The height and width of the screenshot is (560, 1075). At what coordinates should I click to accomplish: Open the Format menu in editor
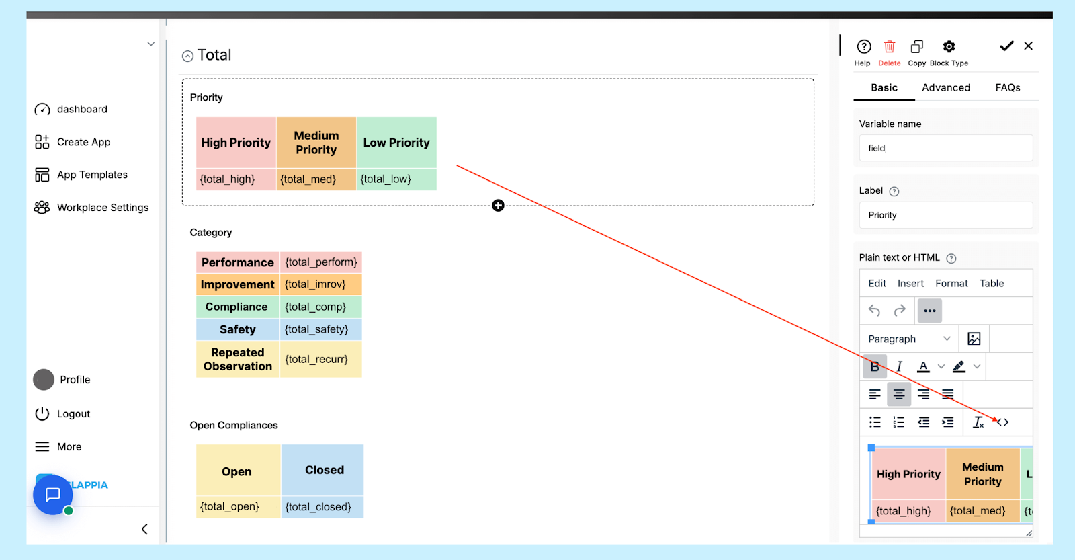click(951, 283)
